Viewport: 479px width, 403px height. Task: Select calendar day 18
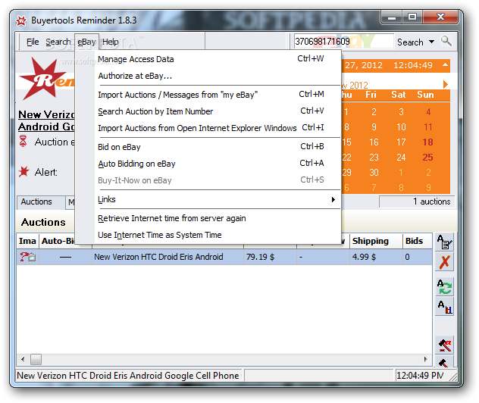coord(427,142)
